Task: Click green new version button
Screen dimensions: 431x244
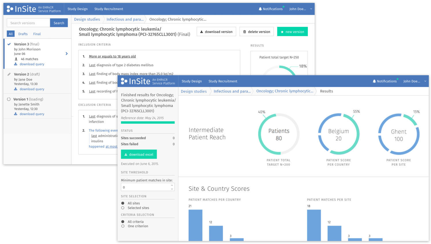Action: [292, 32]
